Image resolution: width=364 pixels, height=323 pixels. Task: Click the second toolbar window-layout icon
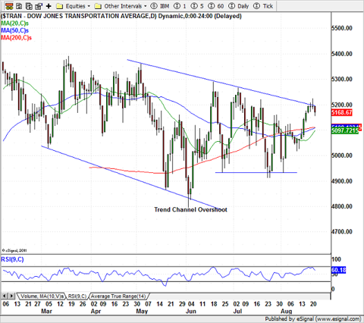point(19,6)
